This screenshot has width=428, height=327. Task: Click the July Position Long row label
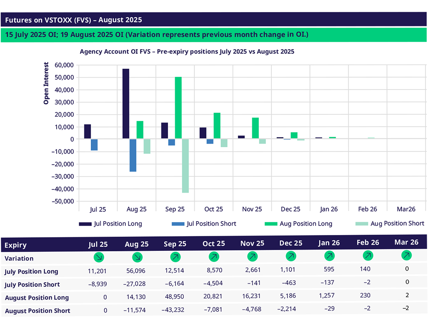[31, 271]
